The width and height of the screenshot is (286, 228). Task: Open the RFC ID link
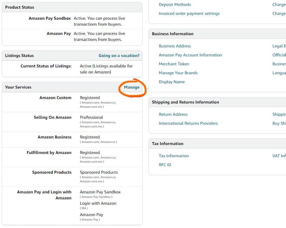tap(165, 165)
